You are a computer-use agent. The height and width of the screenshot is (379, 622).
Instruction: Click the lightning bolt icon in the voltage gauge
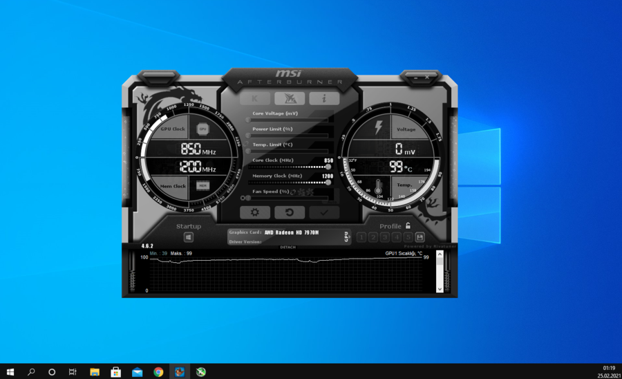[379, 127]
